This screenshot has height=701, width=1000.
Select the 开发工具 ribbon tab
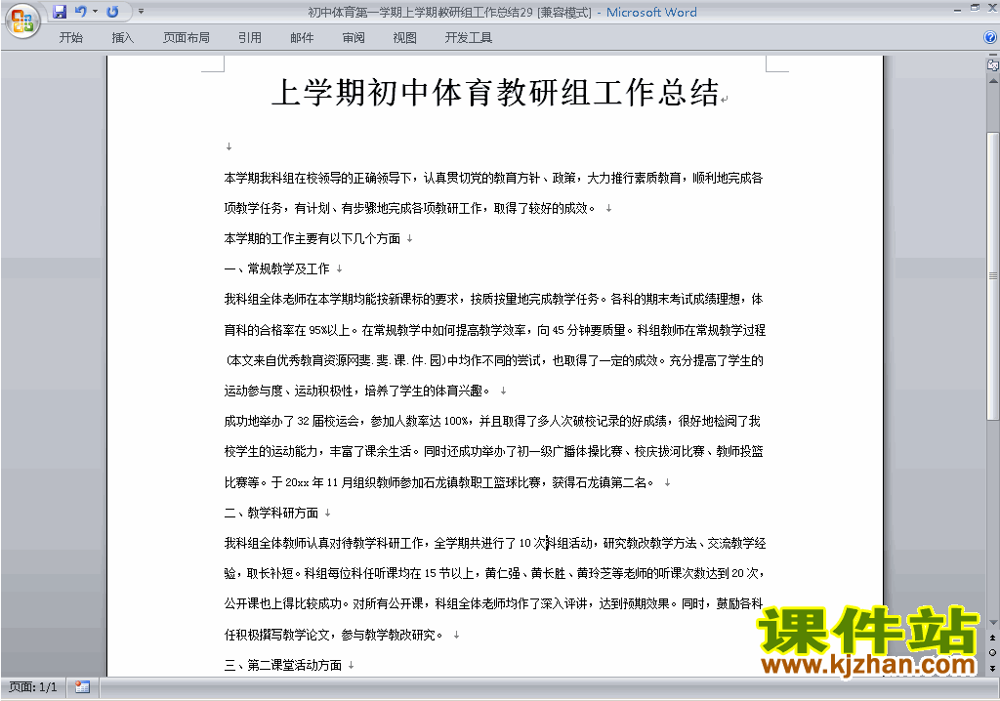[x=469, y=38]
